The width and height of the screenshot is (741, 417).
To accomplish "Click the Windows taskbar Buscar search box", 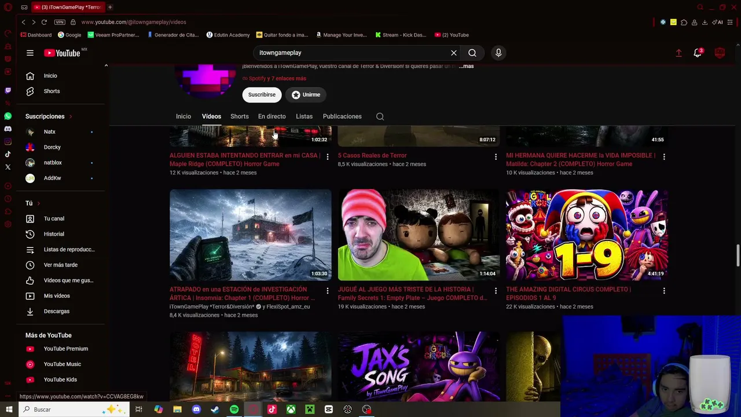I will point(73,409).
